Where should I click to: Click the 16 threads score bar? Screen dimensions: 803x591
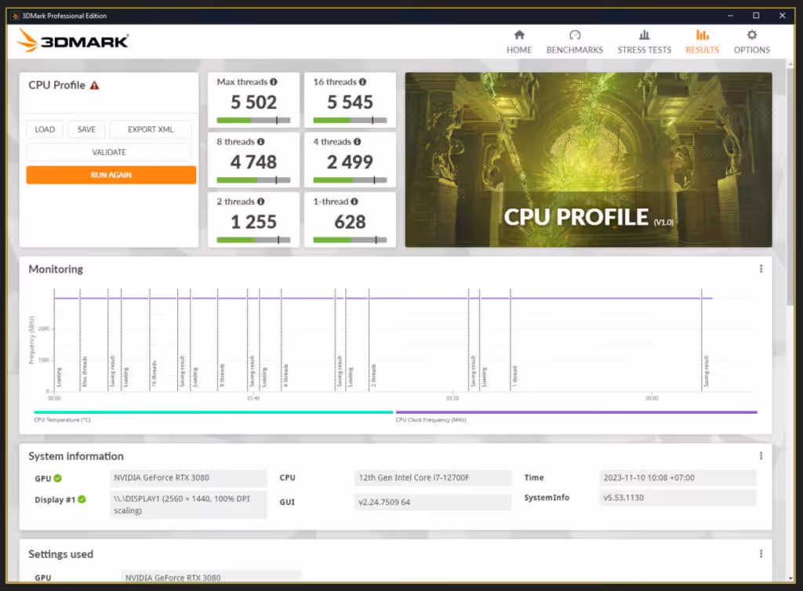[350, 121]
